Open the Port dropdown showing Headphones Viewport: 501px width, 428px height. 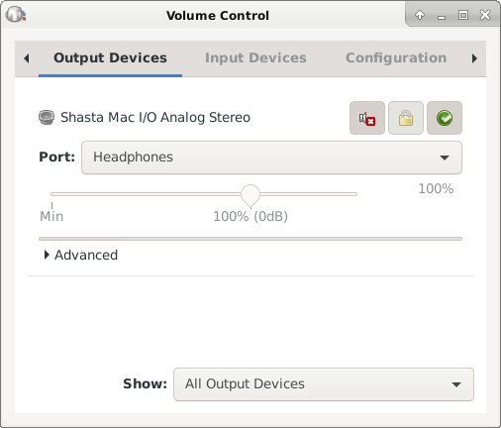click(x=271, y=158)
